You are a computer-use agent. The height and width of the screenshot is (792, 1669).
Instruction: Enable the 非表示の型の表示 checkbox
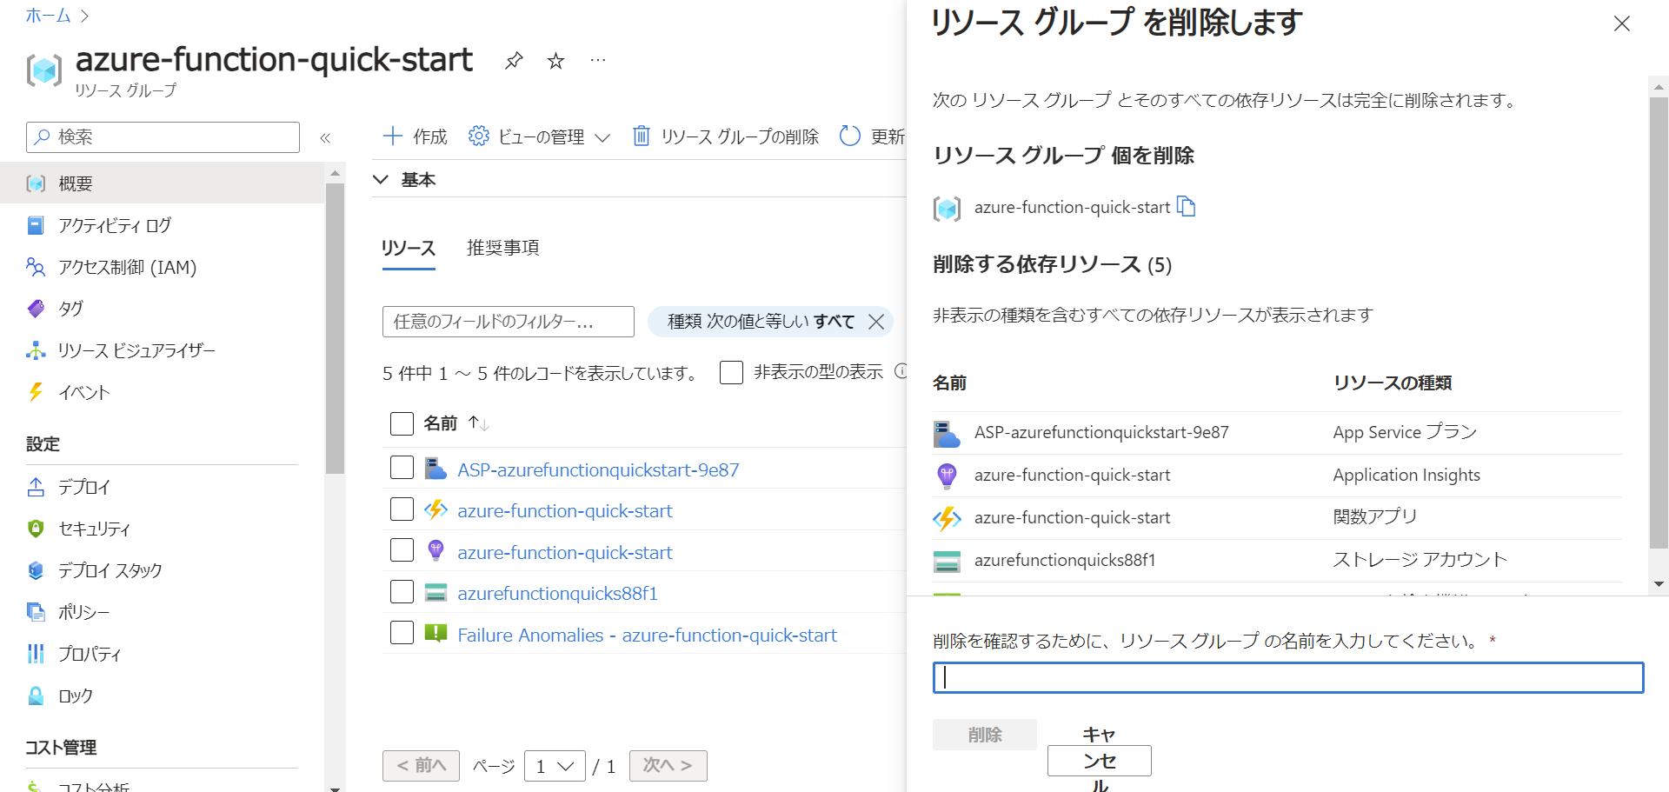731,372
